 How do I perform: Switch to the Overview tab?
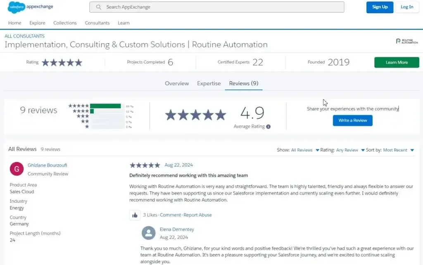(x=177, y=83)
